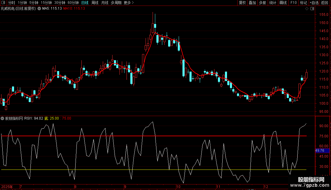Select the 60分钟 period tab
This screenshot has height=190, width=331.
pyautogui.click(x=73, y=3)
